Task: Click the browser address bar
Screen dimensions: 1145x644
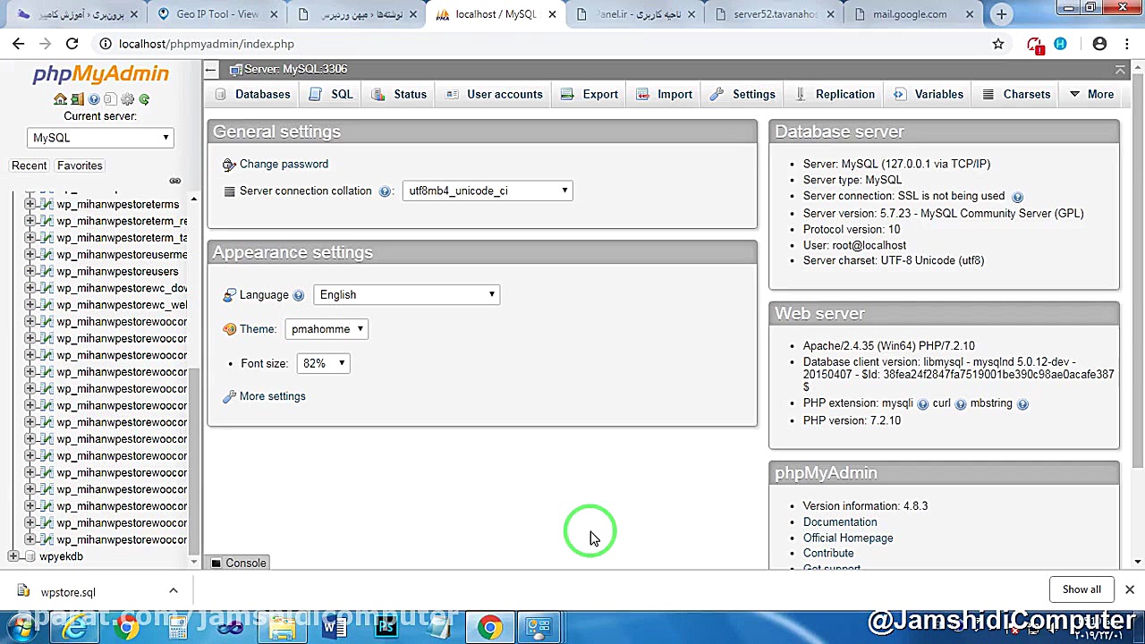Action: (546, 44)
